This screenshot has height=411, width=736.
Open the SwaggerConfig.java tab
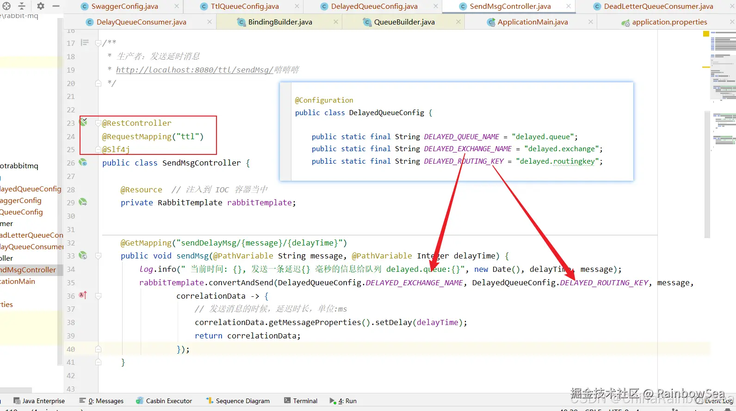coord(124,6)
